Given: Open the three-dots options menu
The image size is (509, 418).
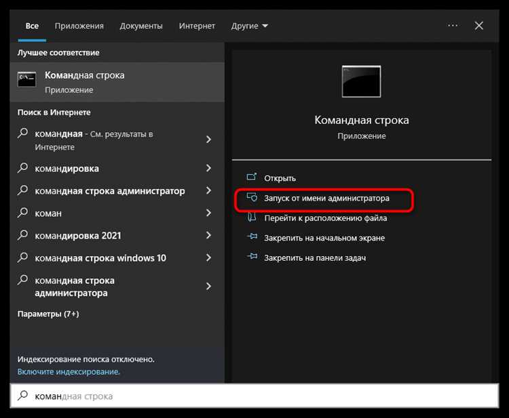Looking at the screenshot, I should point(453,26).
